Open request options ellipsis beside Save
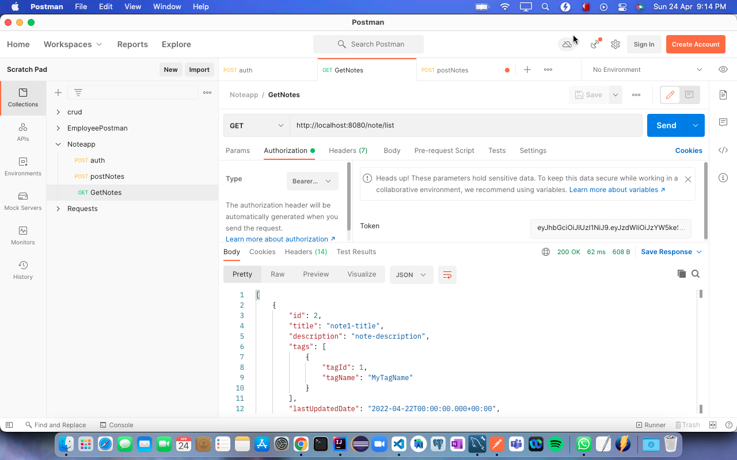737x460 pixels. [x=636, y=95]
